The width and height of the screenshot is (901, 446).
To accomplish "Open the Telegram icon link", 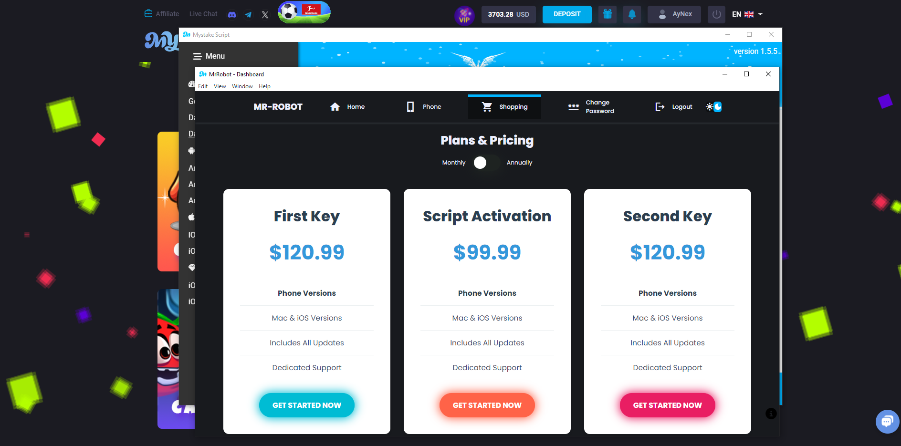I will (248, 14).
